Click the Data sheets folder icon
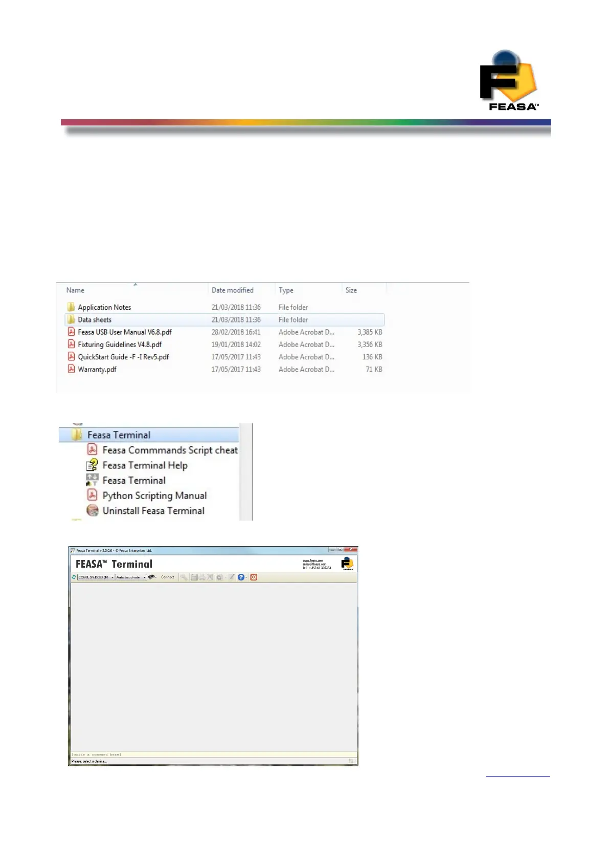 tap(71, 319)
